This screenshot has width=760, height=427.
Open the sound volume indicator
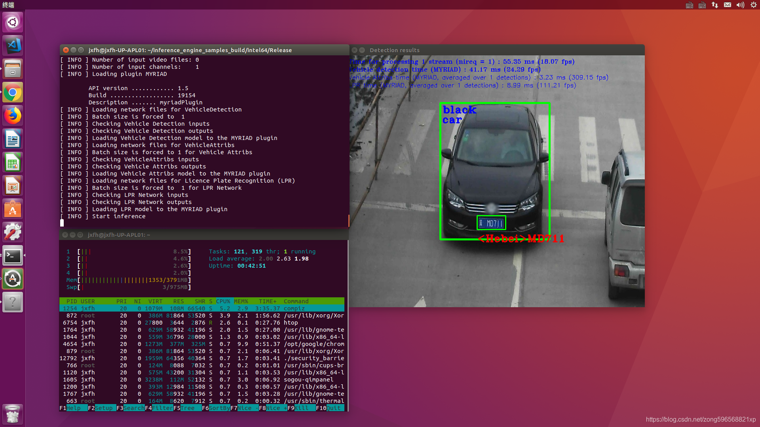(x=740, y=5)
